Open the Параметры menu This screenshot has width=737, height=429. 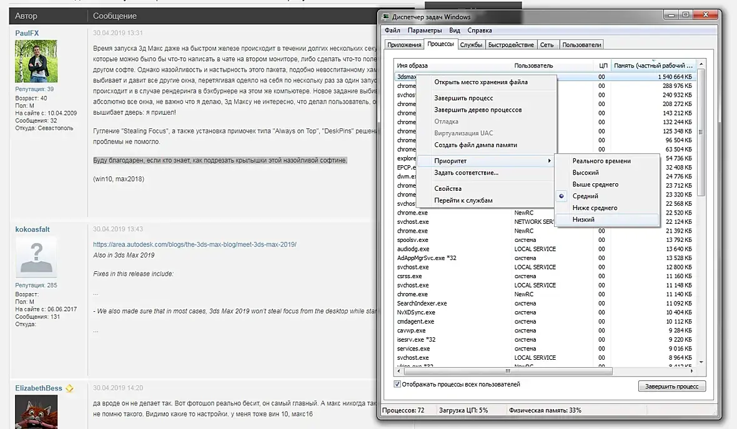tap(425, 31)
